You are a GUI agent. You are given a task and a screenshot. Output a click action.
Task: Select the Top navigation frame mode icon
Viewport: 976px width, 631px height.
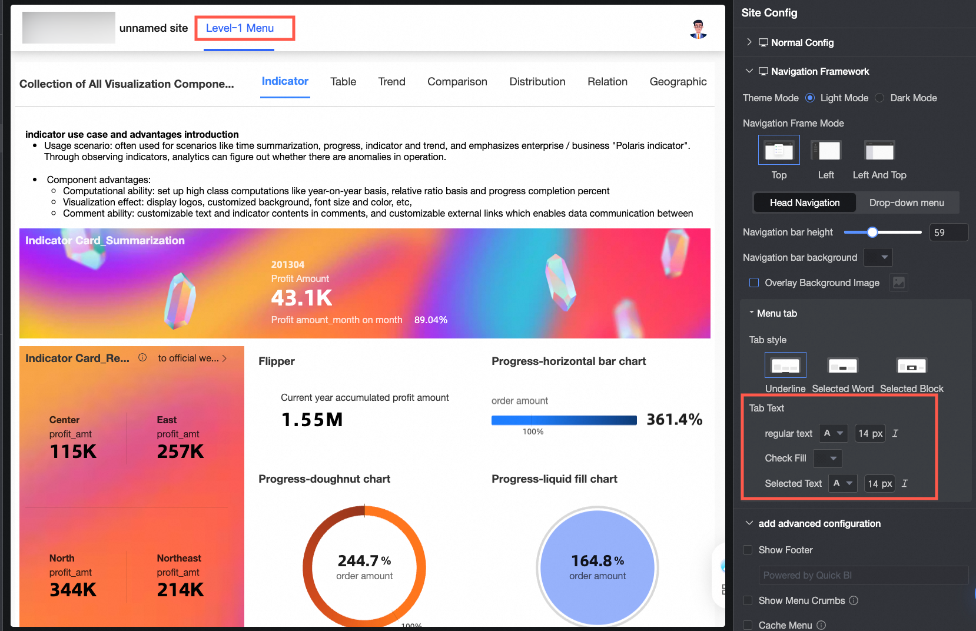(778, 151)
